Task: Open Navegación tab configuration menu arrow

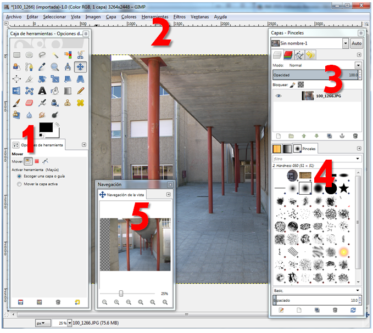Action: tap(169, 195)
